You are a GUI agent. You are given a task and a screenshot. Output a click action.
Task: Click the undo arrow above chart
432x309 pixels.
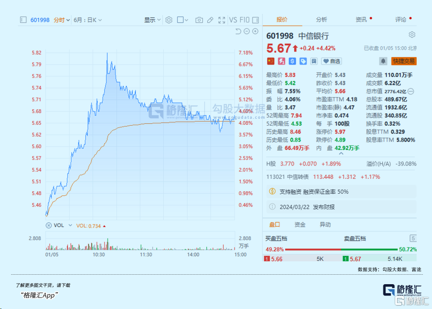tap(238, 31)
